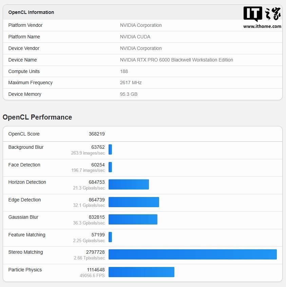Click the small Feature Matching bar
This screenshot has height=287, width=286.
(x=110, y=237)
